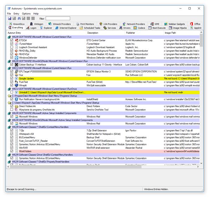The width and height of the screenshot is (211, 198).
Task: Click the Filter text box
Action: coord(58,18)
